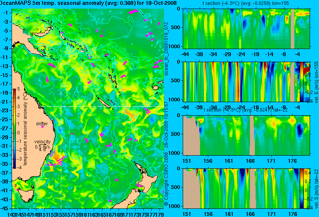319x217 pixels.
Task: Click the vel. S color bar legend
Action: click(x=302, y=189)
